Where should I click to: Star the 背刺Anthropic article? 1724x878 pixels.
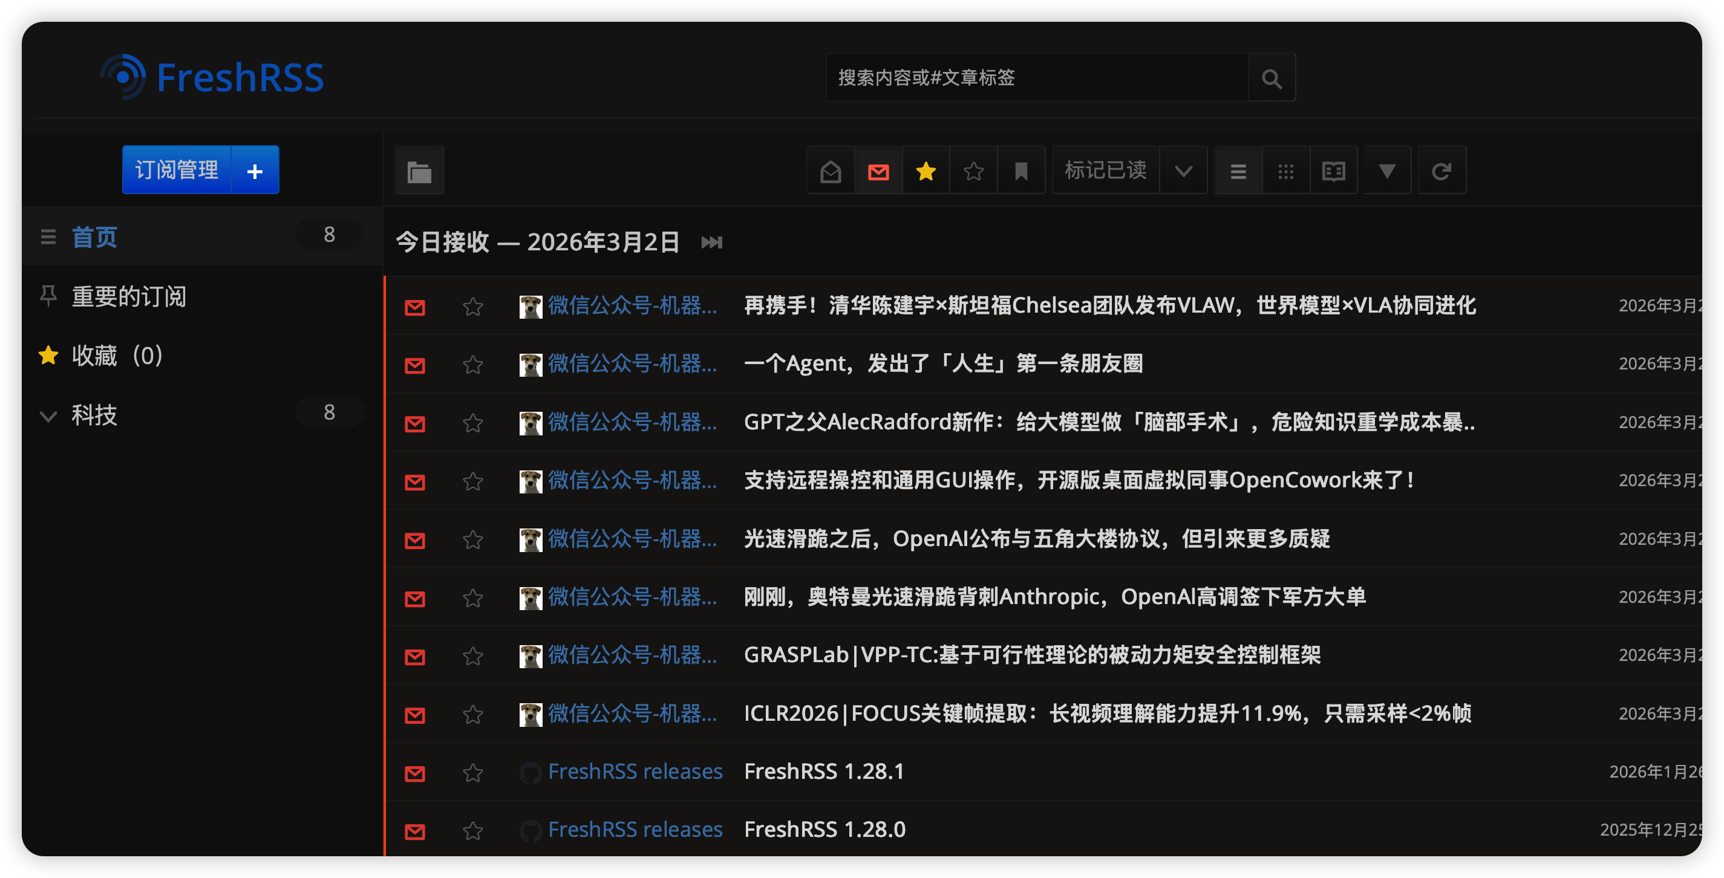coord(473,597)
